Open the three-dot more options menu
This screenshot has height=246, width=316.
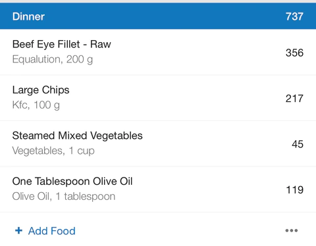(292, 230)
